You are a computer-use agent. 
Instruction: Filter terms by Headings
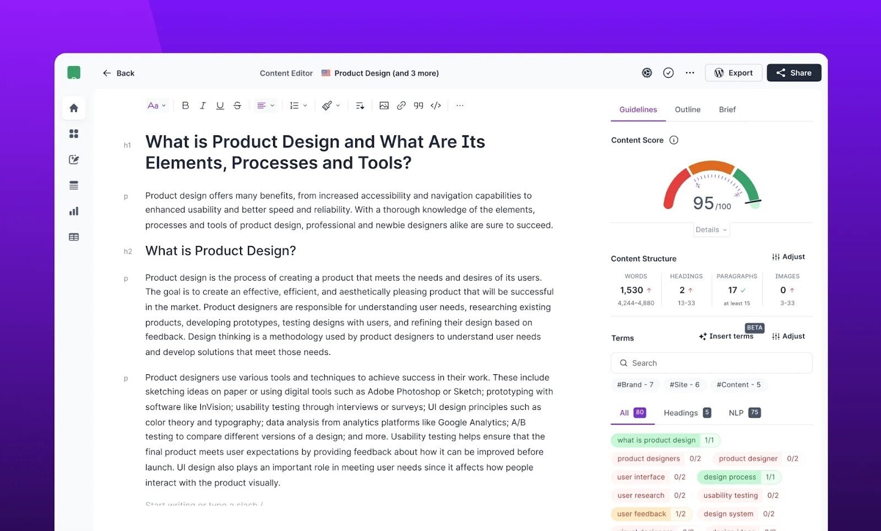(682, 413)
